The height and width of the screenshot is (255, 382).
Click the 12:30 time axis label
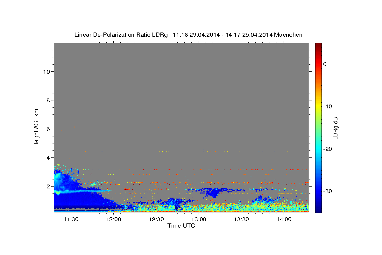156,219
